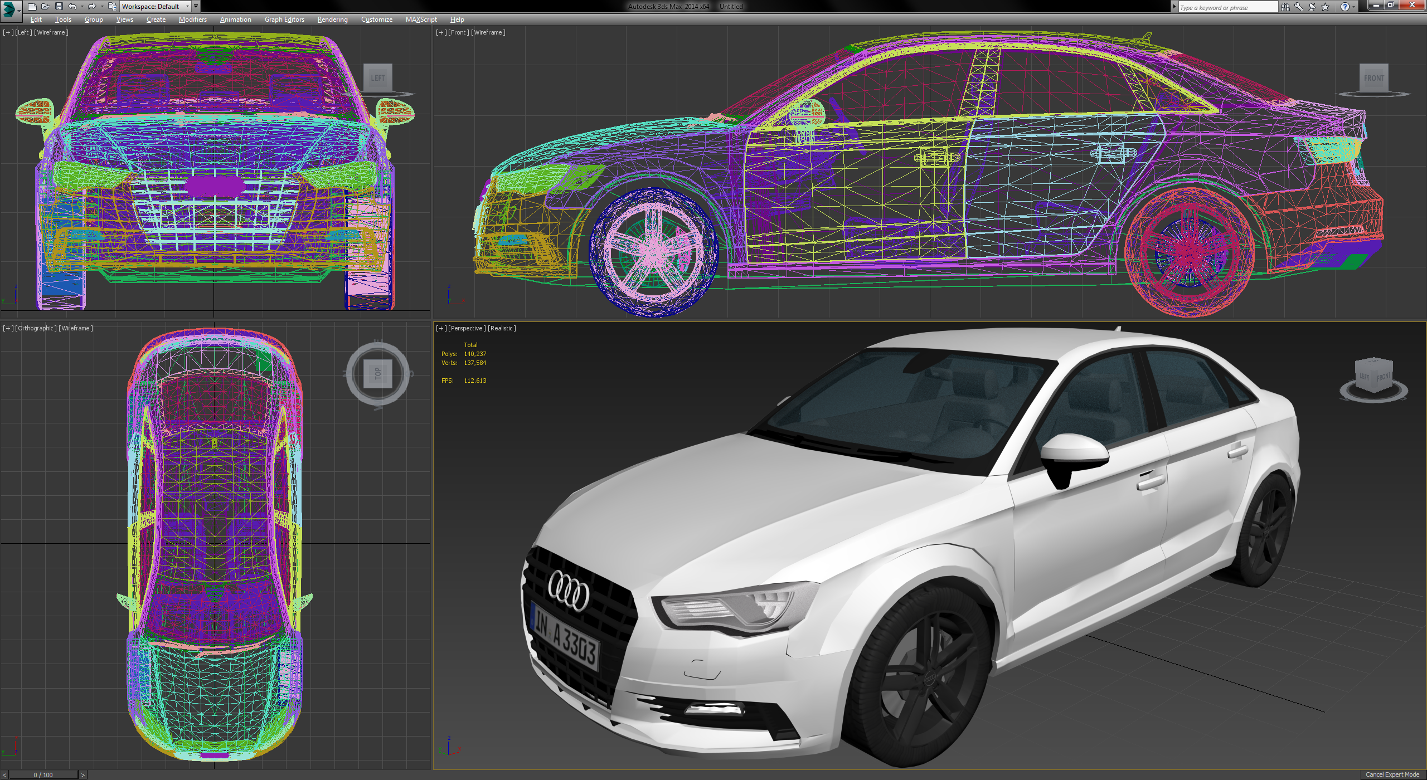This screenshot has width=1427, height=780.
Task: Redo the last action
Action: point(91,7)
